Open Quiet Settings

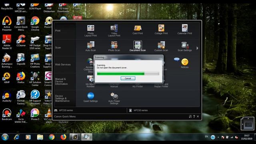pyautogui.click(x=91, y=97)
